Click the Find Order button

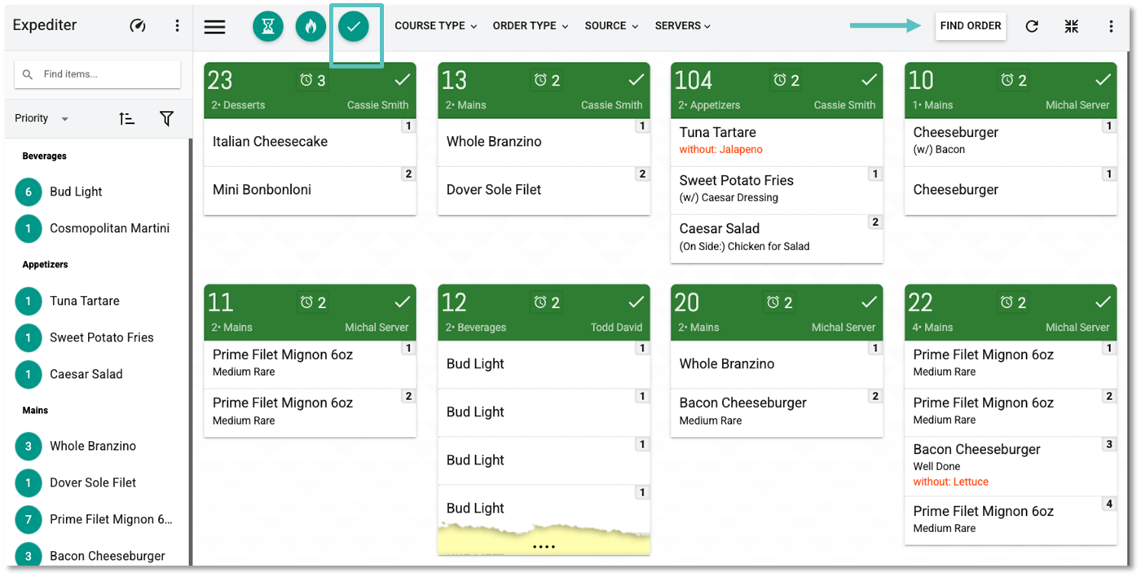(x=970, y=26)
